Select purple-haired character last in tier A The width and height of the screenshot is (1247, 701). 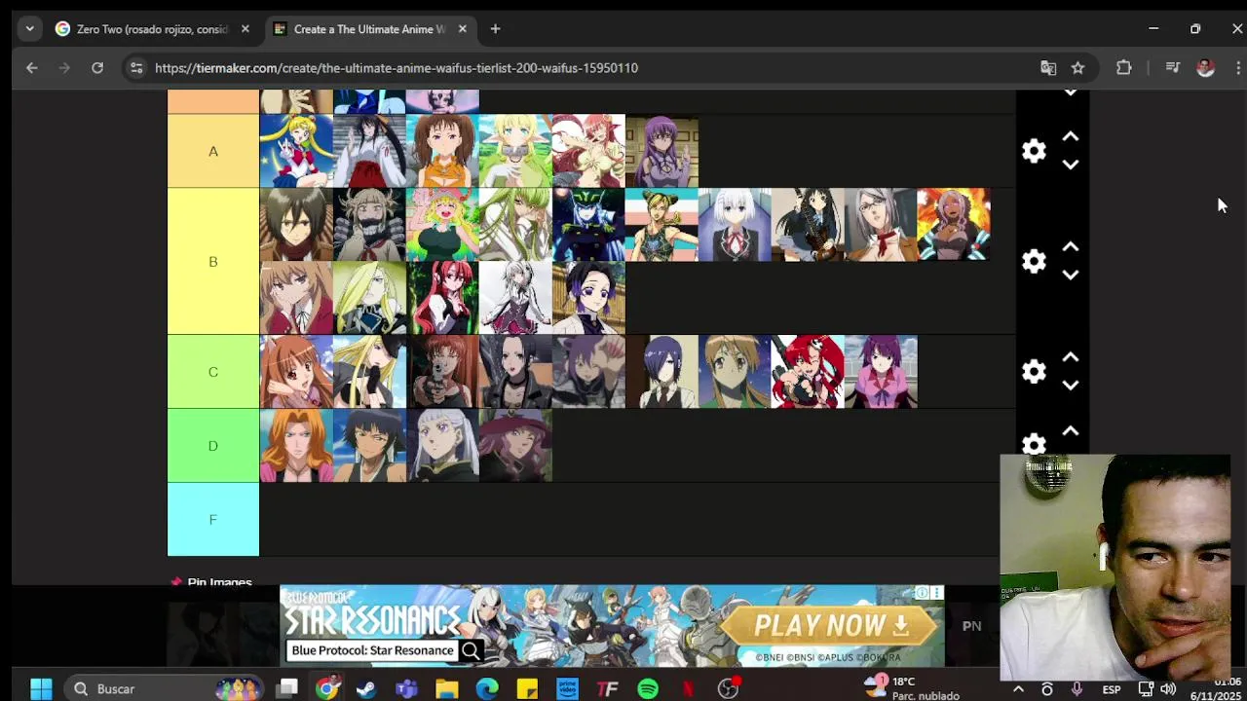point(661,151)
